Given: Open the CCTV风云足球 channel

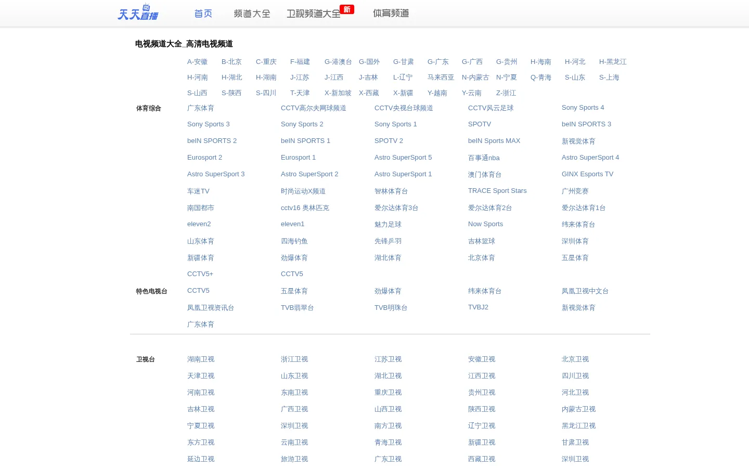Looking at the screenshot, I should coord(491,108).
